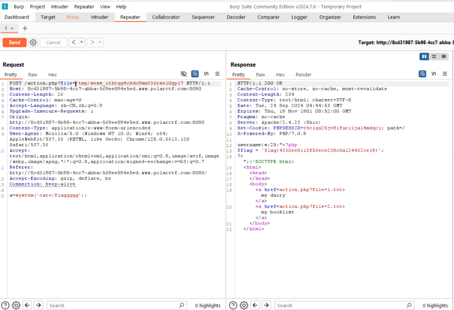Select stacked top/bottom layout
This screenshot has width=454, height=310.
click(x=434, y=56)
